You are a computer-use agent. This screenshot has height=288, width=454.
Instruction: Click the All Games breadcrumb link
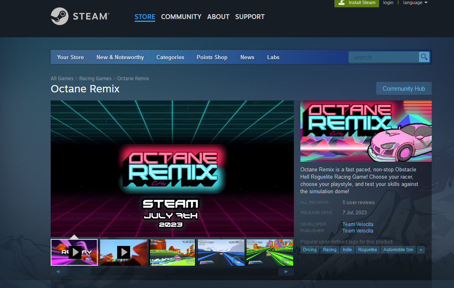62,79
